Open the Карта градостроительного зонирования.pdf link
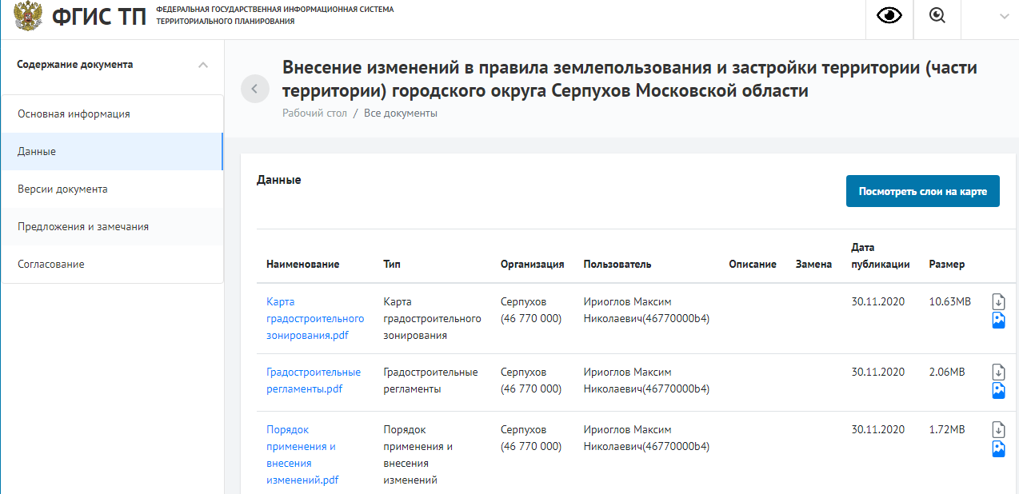The image size is (1019, 494). pos(314,318)
